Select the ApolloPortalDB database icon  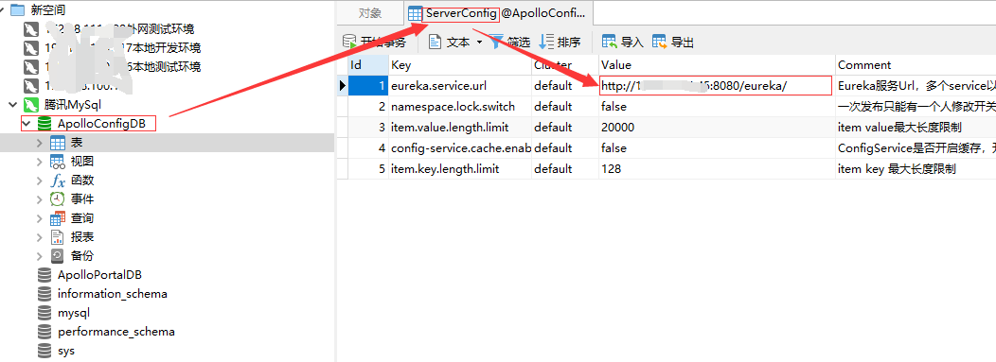pyautogui.click(x=44, y=275)
